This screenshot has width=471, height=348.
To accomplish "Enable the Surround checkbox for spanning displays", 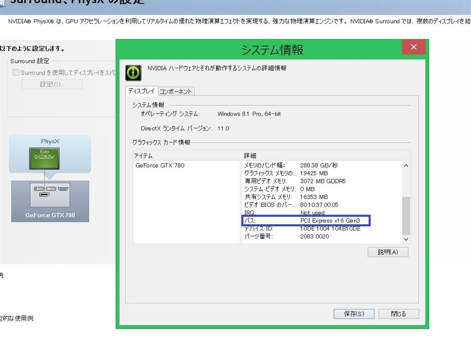I will pos(16,72).
